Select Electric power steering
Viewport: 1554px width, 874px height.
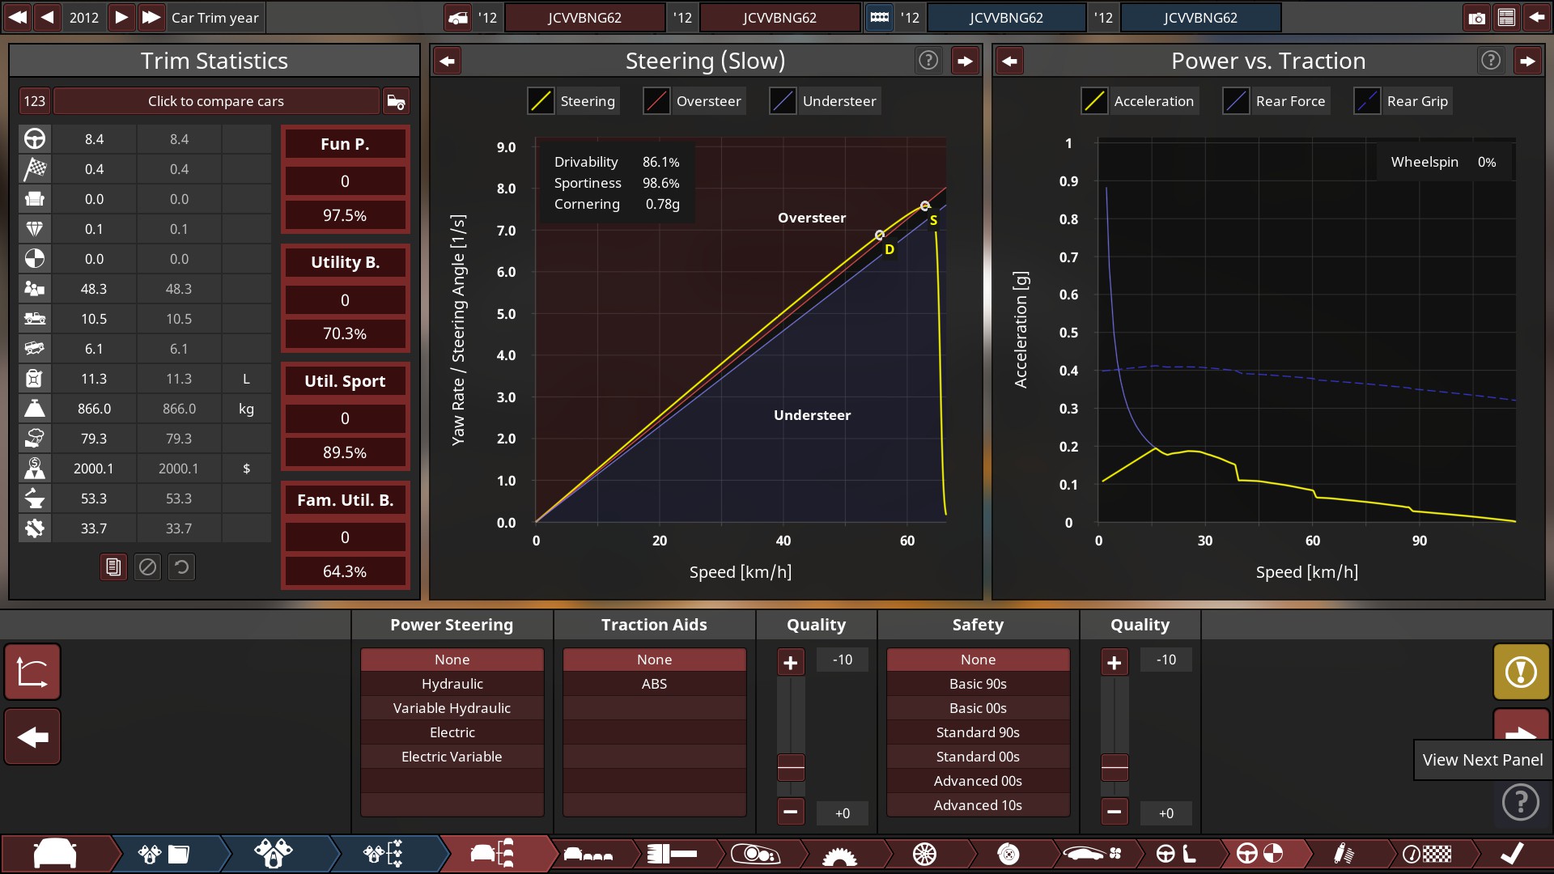click(x=452, y=732)
